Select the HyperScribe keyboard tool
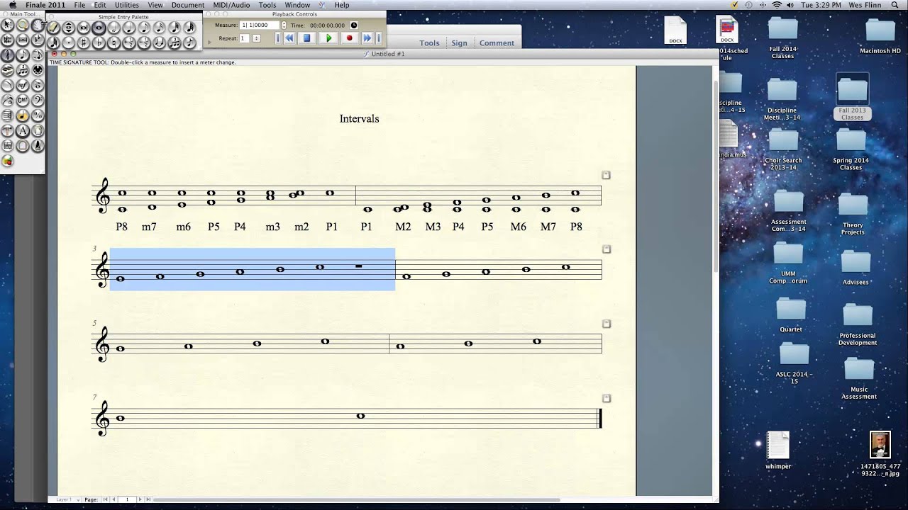 tap(8, 70)
